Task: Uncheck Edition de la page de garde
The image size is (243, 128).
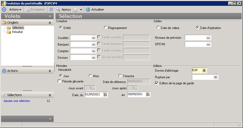Action: point(157,83)
